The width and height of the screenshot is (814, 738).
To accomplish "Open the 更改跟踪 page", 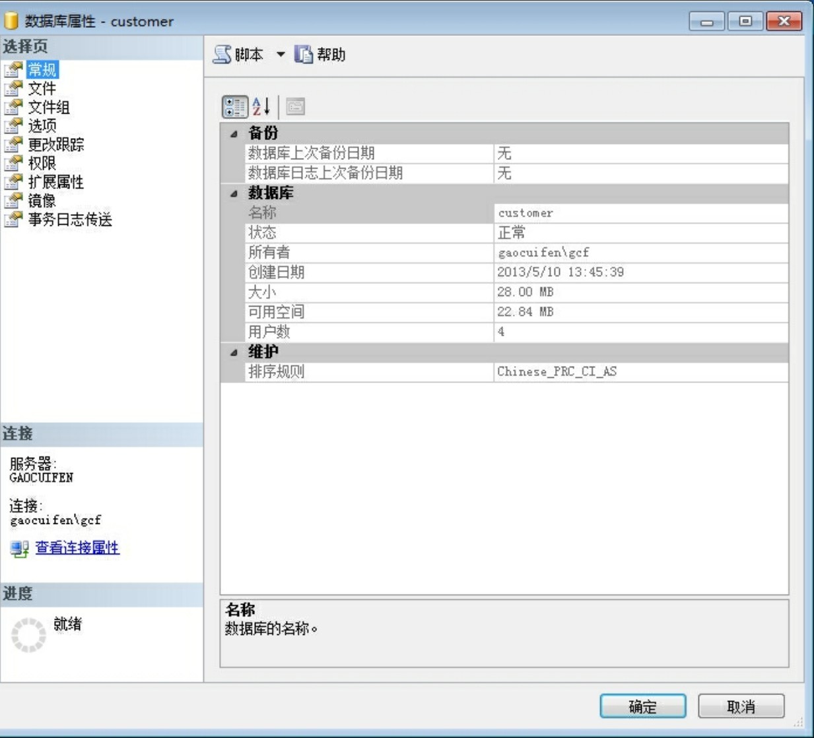I will click(x=56, y=144).
